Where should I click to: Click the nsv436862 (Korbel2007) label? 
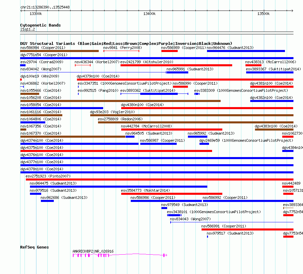[43, 83]
